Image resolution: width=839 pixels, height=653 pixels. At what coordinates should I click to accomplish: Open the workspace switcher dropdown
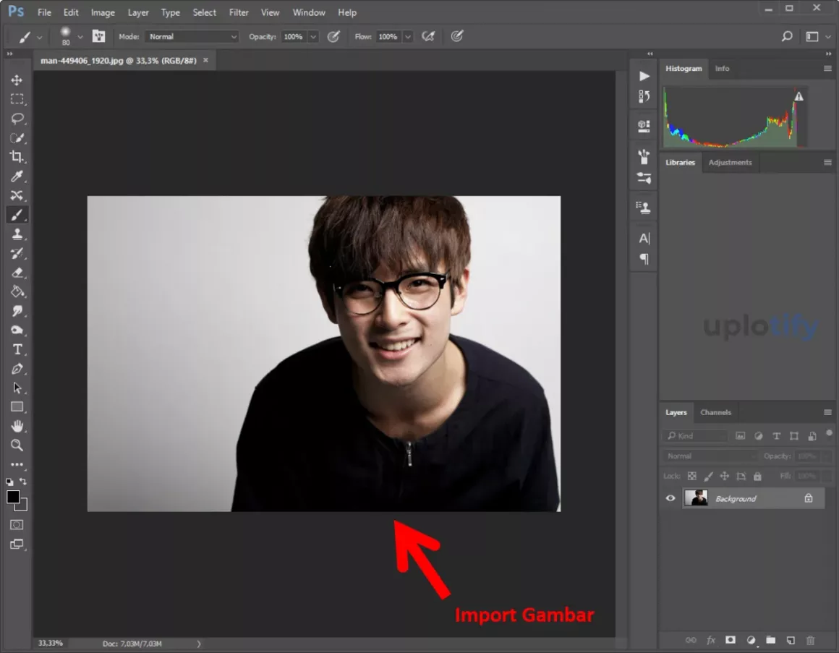[817, 36]
